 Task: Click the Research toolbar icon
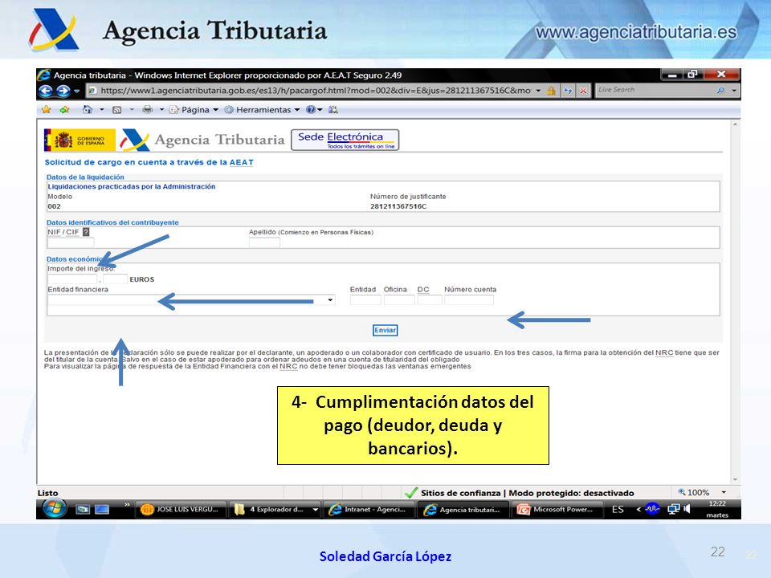(x=333, y=110)
